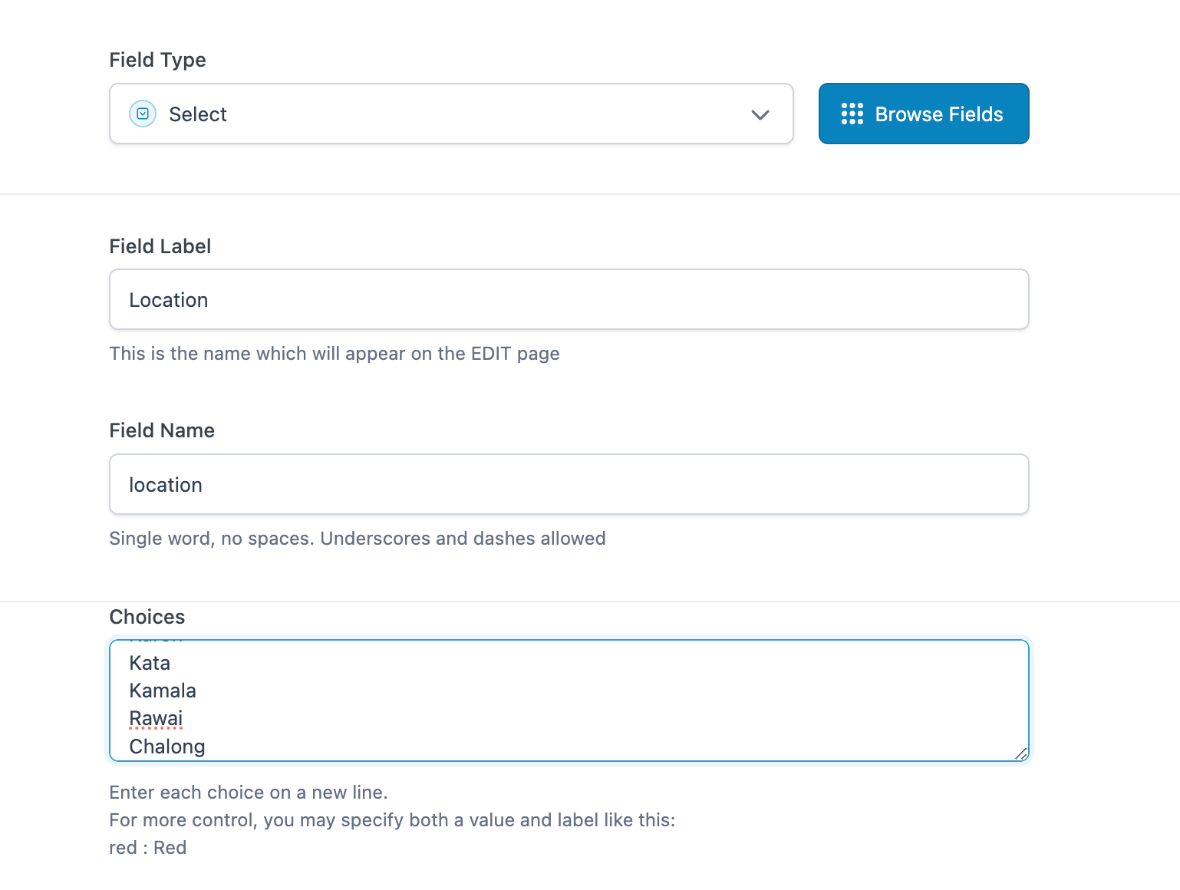This screenshot has height=890, width=1180.
Task: Click the Field Type label
Action: click(x=157, y=60)
